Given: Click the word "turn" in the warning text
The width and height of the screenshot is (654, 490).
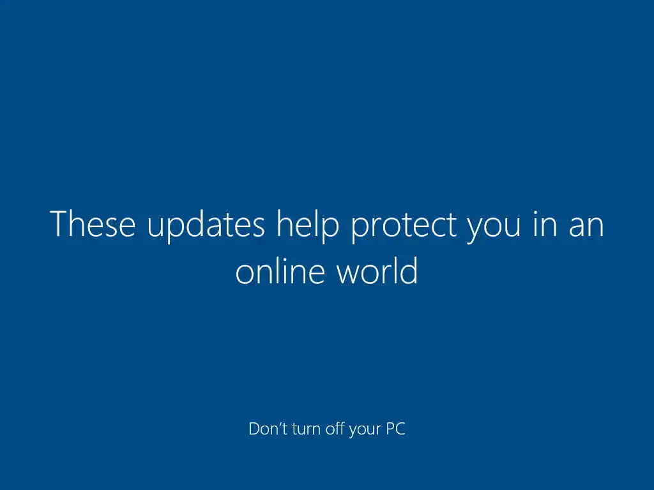Looking at the screenshot, I should point(307,429).
